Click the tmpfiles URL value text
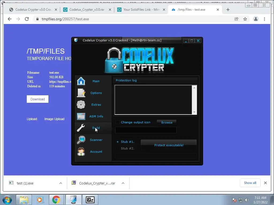Image resolution: width=274 pixels, height=205 pixels. pos(60,82)
